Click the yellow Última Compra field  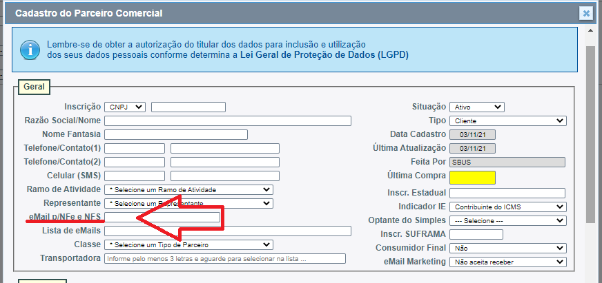(x=472, y=177)
